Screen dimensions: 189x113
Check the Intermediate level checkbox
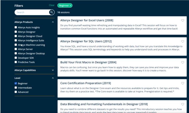(x=16, y=88)
